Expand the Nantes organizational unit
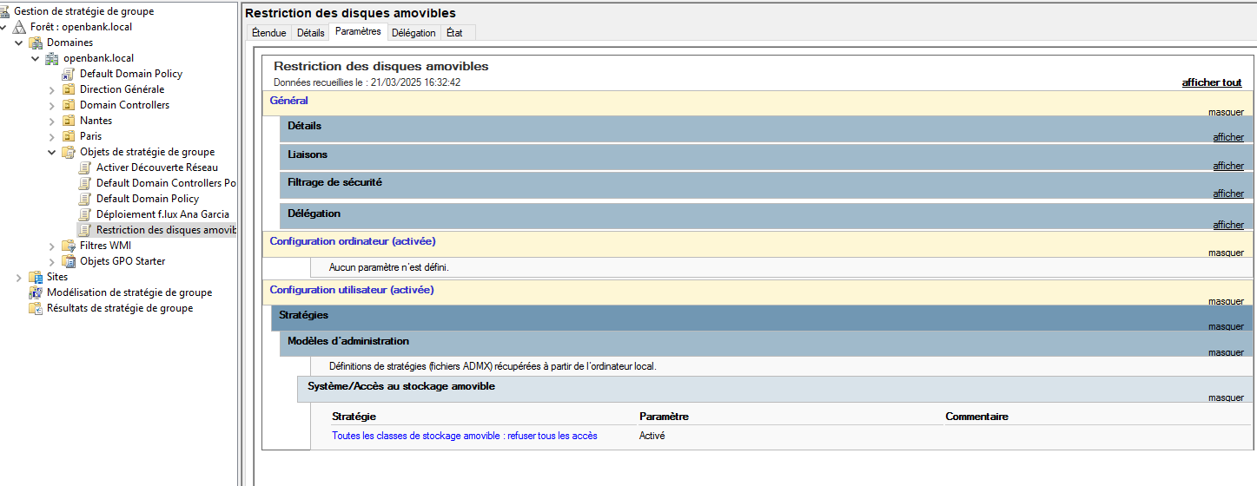 tap(52, 121)
